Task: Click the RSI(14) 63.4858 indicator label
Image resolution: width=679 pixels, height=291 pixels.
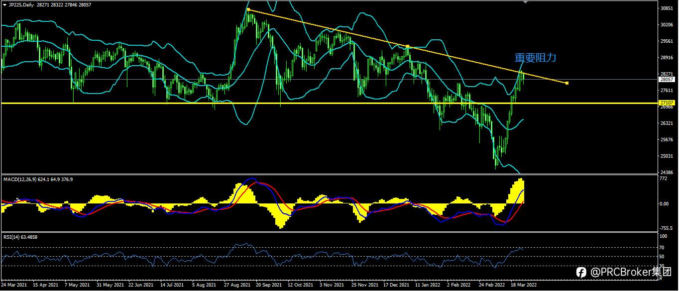Action: 20,237
